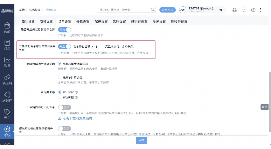
Task: Open the 任务 side tab button
Action: (x=264, y=107)
